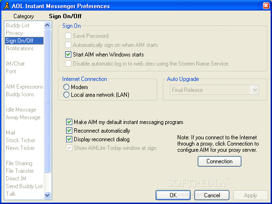
Task: Open the Talk category
Action: [11, 194]
